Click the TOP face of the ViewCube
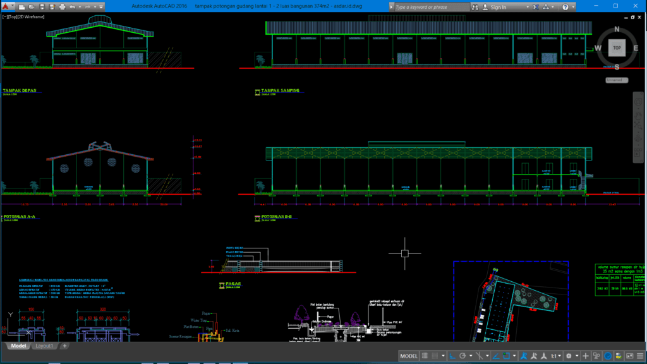This screenshot has height=364, width=647. click(x=616, y=48)
